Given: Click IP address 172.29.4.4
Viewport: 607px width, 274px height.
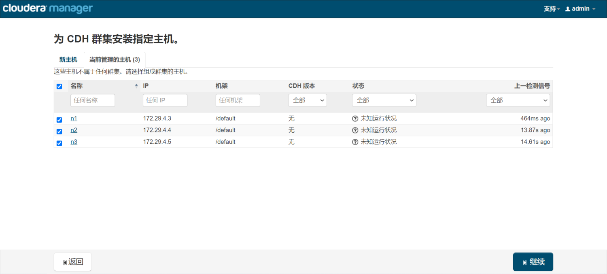Looking at the screenshot, I should click(x=157, y=130).
